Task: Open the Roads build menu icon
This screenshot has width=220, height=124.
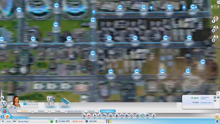Action: click(84, 115)
